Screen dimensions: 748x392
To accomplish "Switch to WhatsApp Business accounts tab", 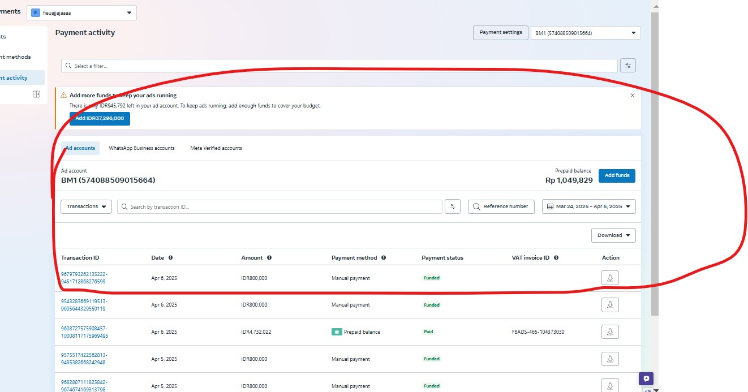I will point(141,148).
